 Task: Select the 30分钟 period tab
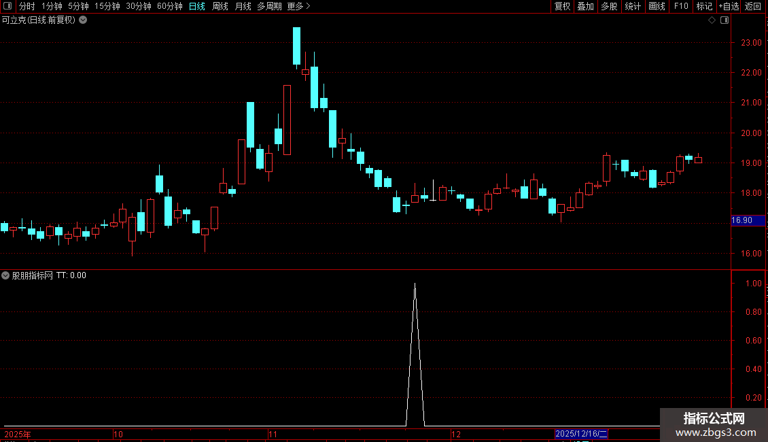click(138, 6)
